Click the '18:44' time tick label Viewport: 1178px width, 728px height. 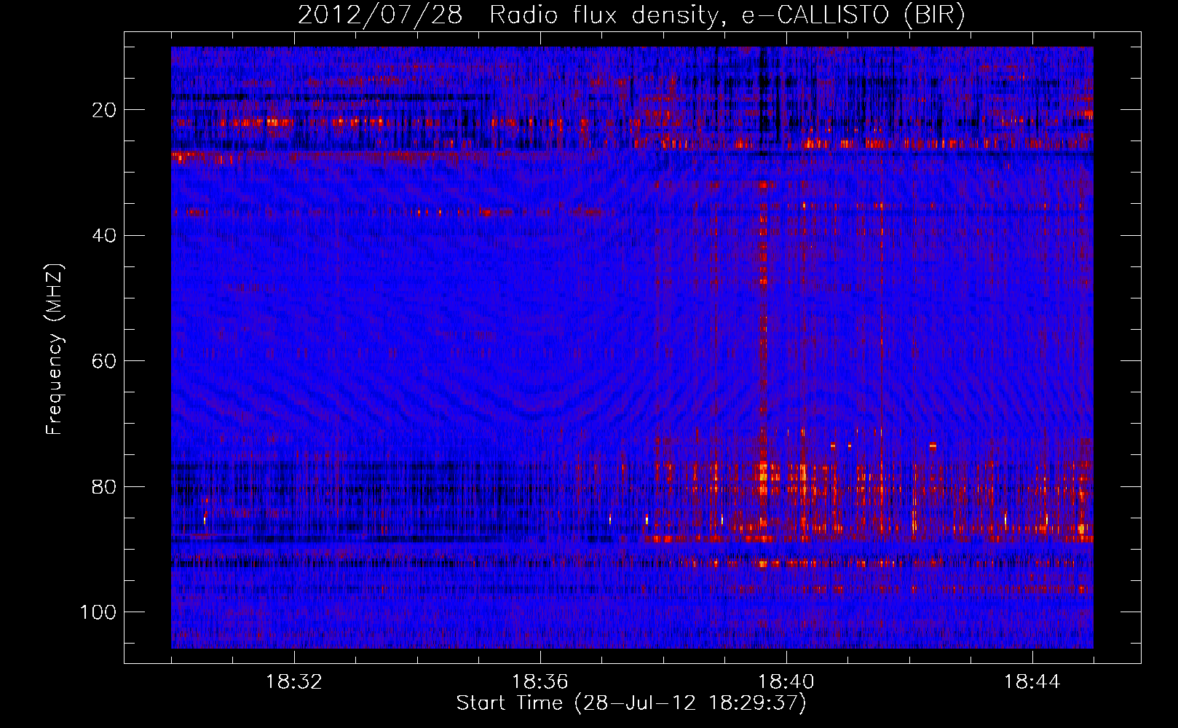pyautogui.click(x=1032, y=682)
